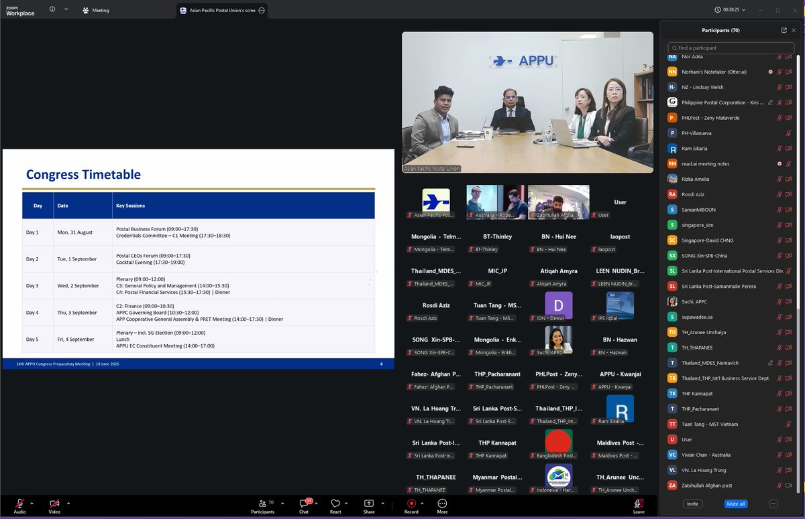Click the Share screen icon

pyautogui.click(x=369, y=504)
